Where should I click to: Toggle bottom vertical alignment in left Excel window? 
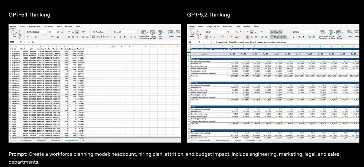pos(77,32)
